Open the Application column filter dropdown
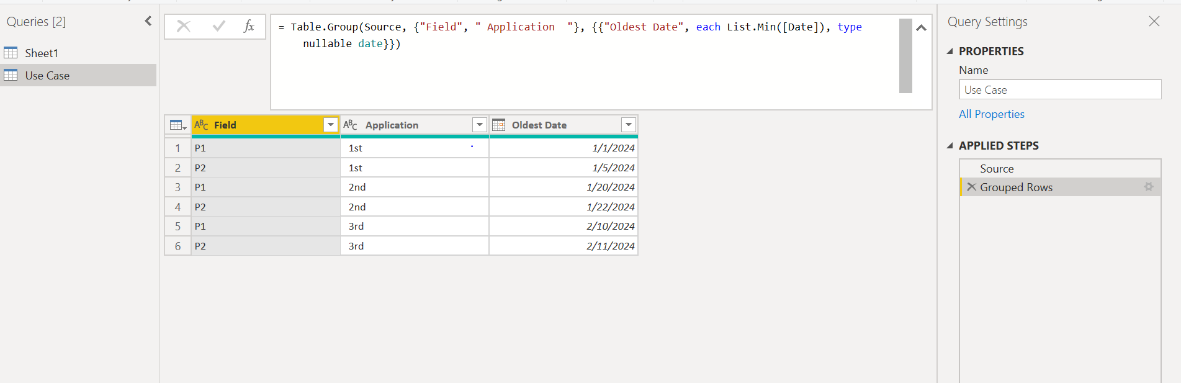 pyautogui.click(x=480, y=125)
